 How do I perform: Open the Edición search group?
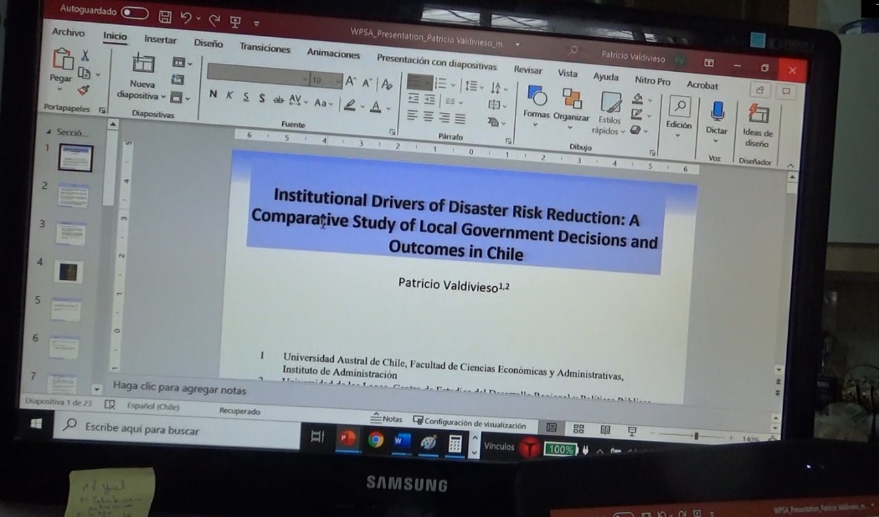point(679,117)
